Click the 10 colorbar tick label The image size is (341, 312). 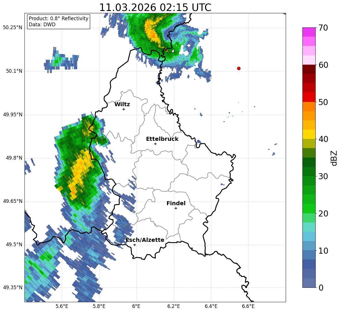323,251
